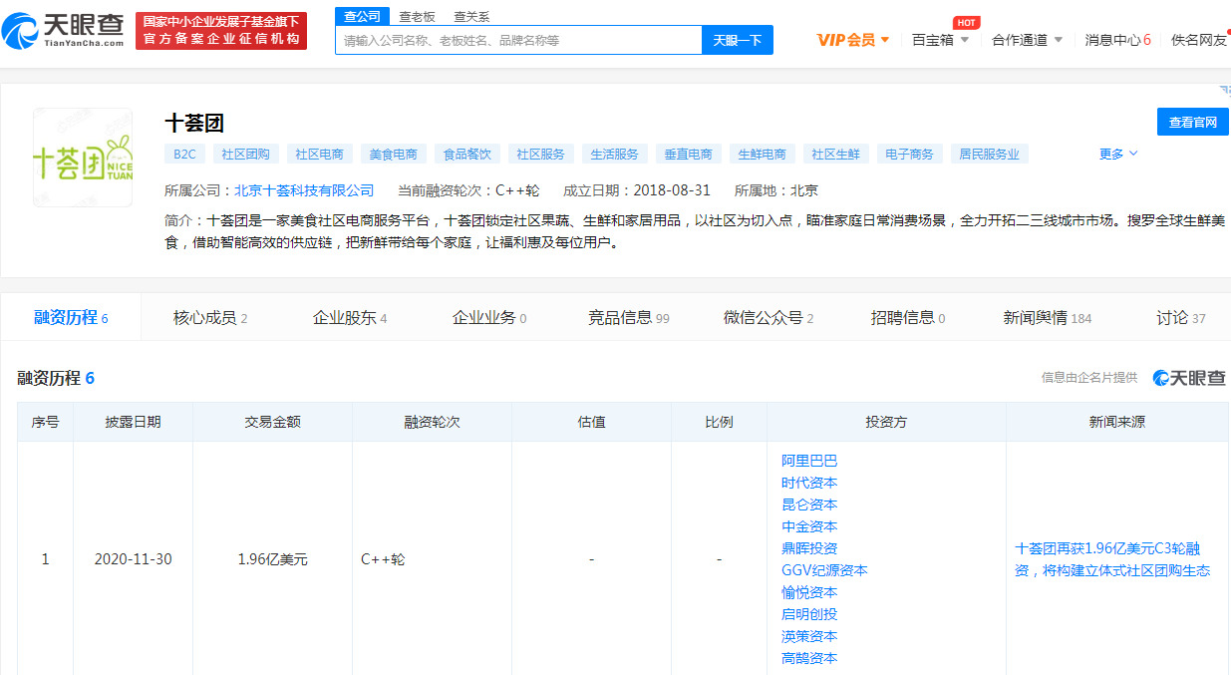The width and height of the screenshot is (1231, 675).
Task: Click the 天眼一下 search button
Action: 738,40
